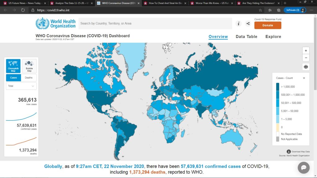
Task: Open the Data Table tab
Action: pos(246,36)
